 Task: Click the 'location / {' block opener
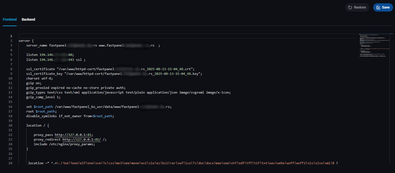(x=37, y=125)
